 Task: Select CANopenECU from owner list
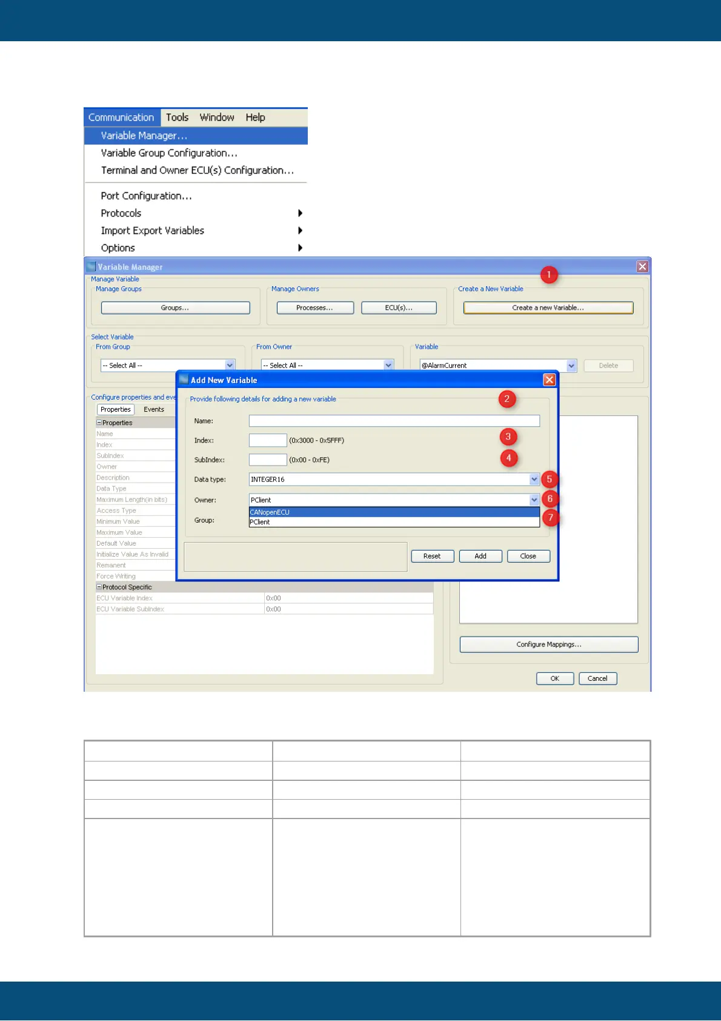click(394, 512)
